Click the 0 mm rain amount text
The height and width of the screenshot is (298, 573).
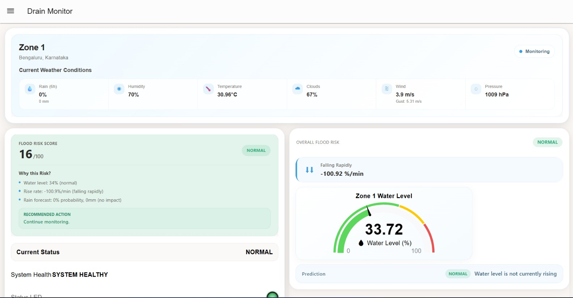(x=44, y=102)
